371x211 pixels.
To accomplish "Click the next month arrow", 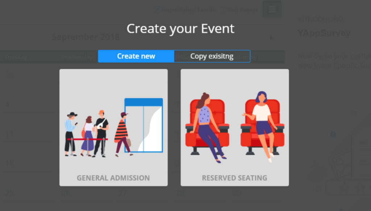I will click(x=271, y=38).
